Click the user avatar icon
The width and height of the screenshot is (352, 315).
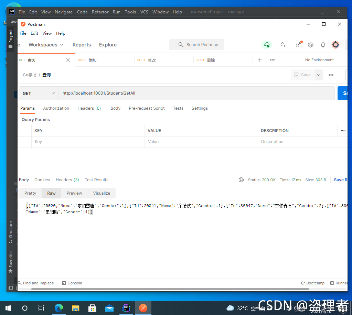(x=335, y=45)
